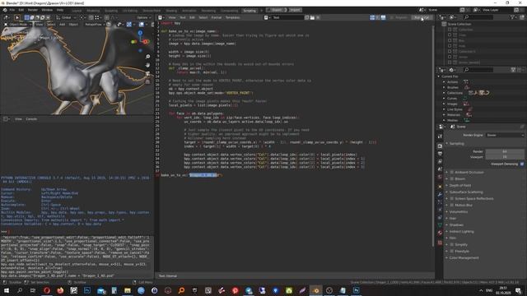Enable the Ambient Occlusion checkbox
Image resolution: width=527 pixels, height=296 pixels.
click(x=452, y=172)
